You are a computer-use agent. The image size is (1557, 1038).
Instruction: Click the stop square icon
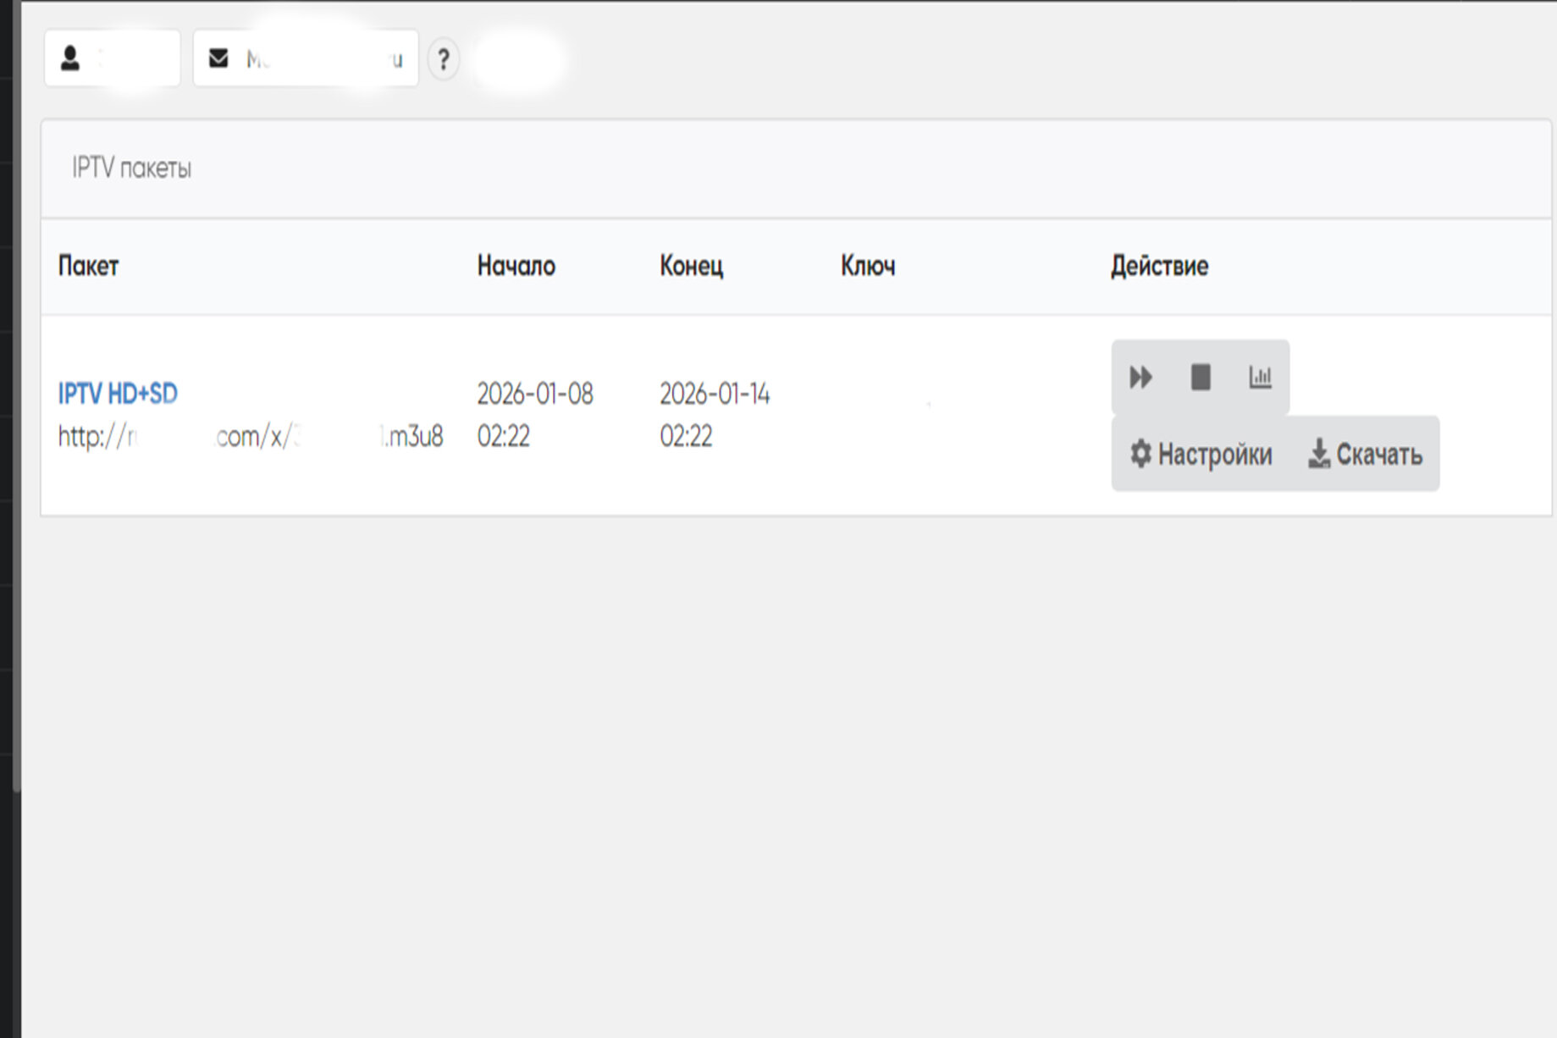[x=1200, y=378]
